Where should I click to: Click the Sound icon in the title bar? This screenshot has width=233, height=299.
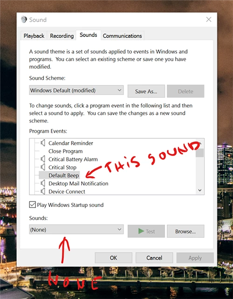(24, 20)
